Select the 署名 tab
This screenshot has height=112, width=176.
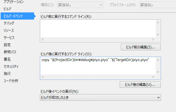(7, 59)
